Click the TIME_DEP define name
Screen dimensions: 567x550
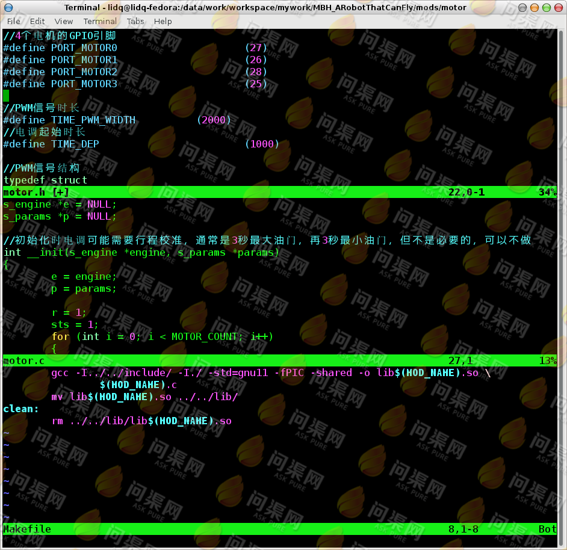75,144
